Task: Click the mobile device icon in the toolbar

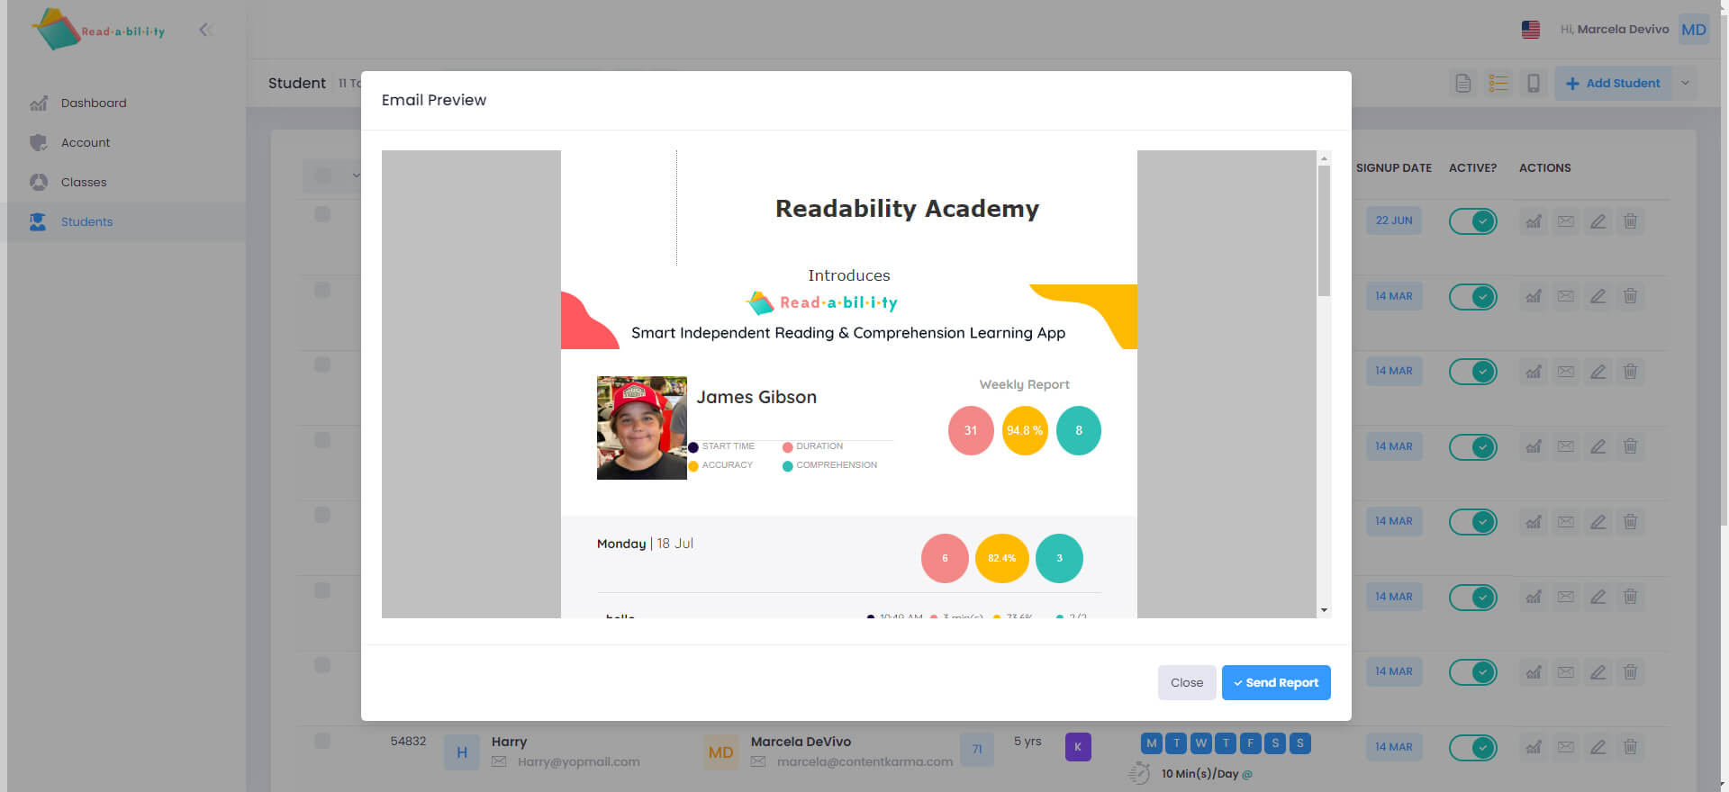Action: [x=1533, y=83]
